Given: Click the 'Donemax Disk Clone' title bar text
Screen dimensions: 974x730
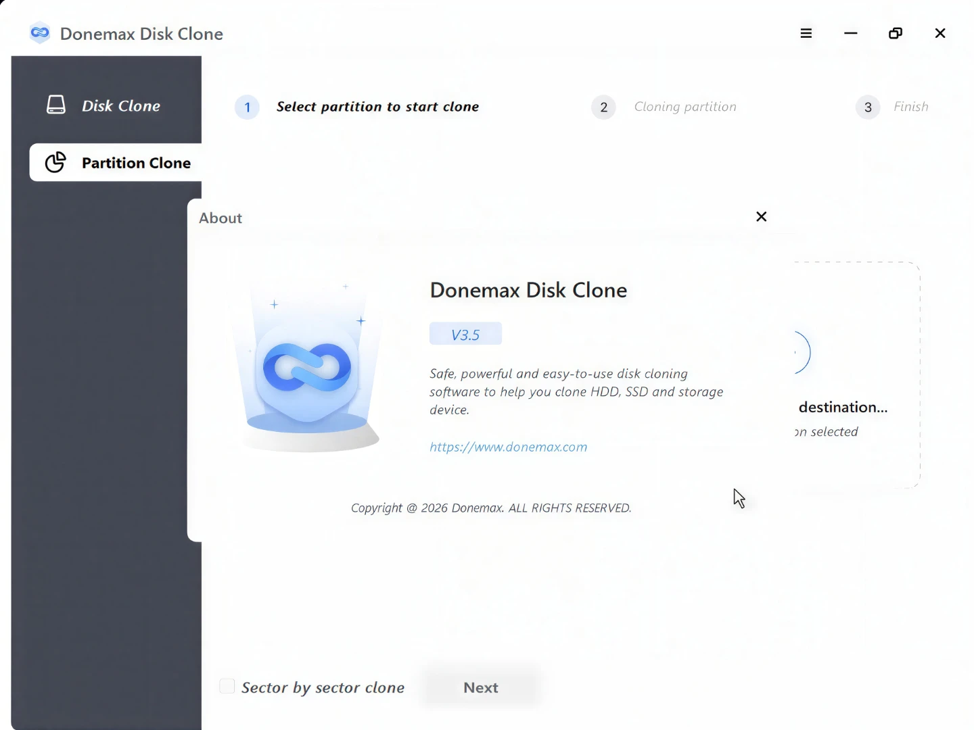Looking at the screenshot, I should click(141, 34).
